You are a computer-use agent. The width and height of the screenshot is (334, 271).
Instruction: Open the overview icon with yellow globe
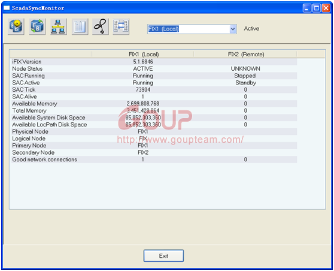tap(16, 26)
